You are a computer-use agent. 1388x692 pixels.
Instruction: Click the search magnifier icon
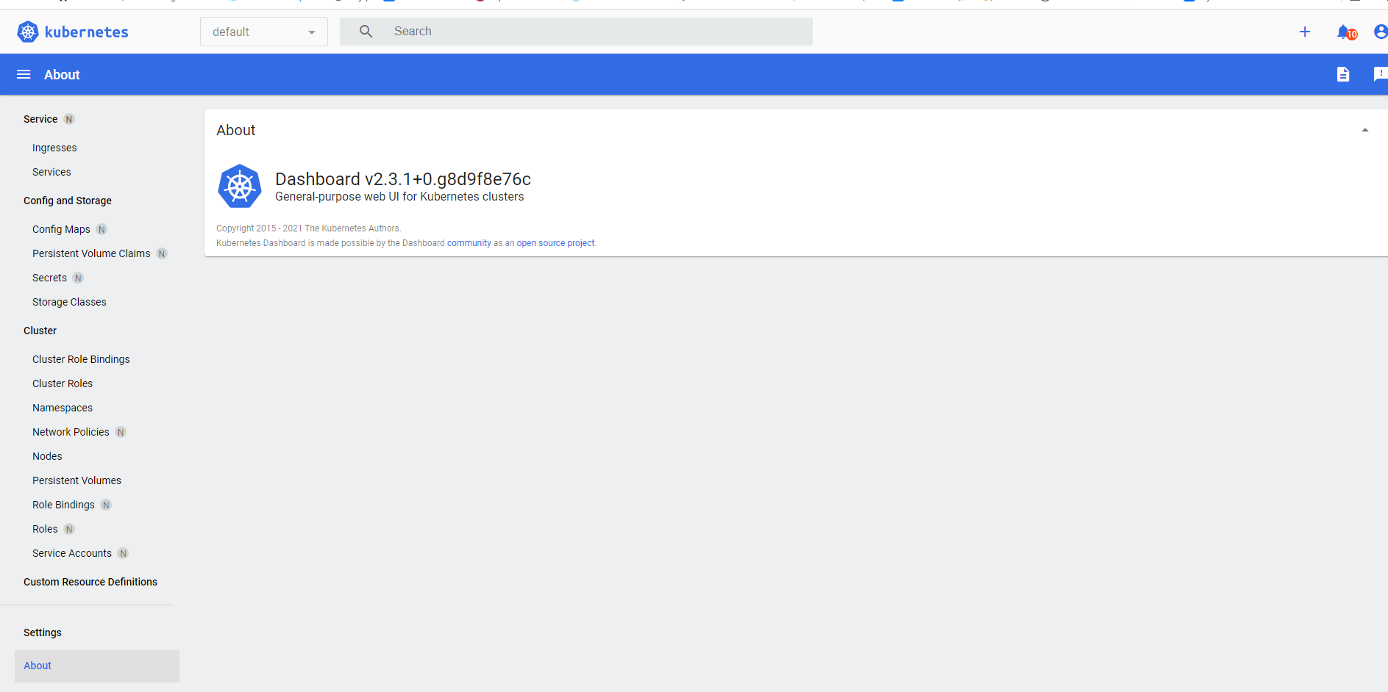tap(366, 32)
